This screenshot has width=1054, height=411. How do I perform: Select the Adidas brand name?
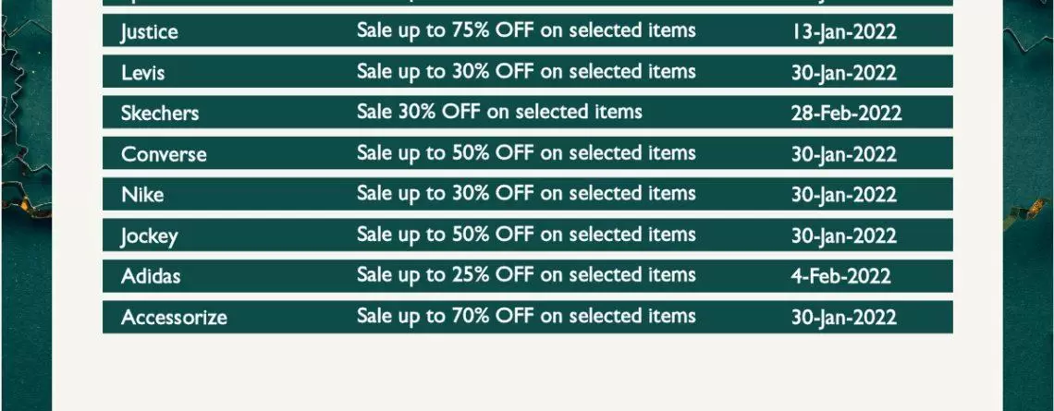click(x=151, y=276)
